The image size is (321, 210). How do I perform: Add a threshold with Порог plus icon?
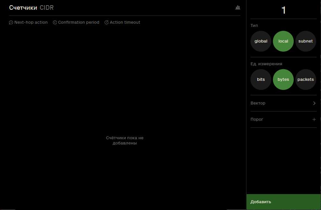point(314,119)
